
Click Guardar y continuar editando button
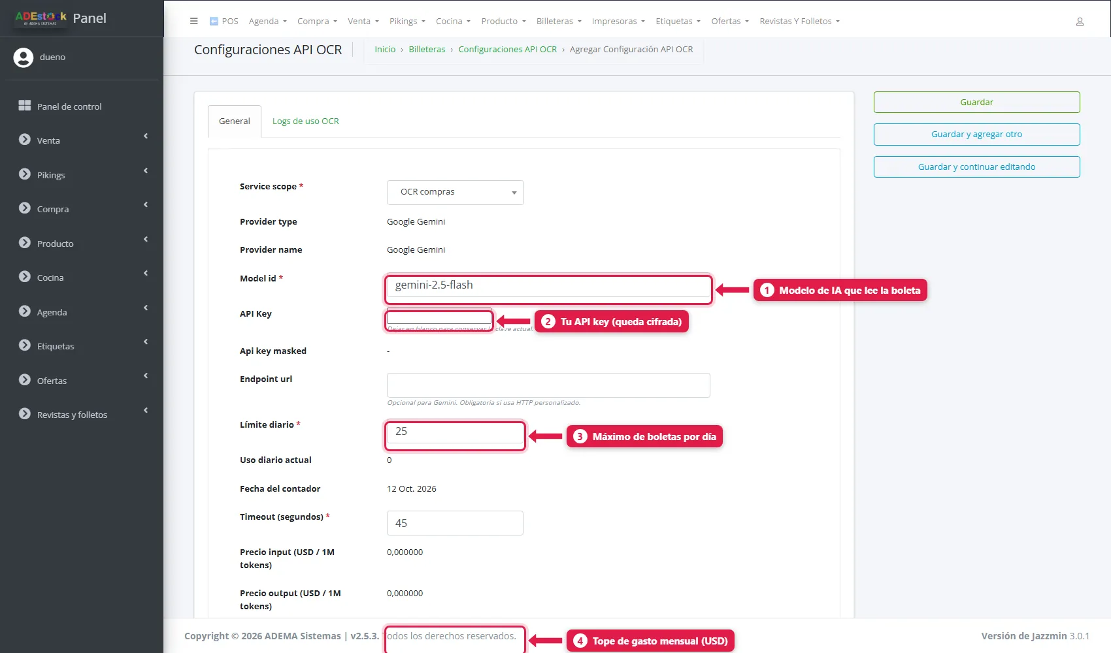pyautogui.click(x=976, y=167)
